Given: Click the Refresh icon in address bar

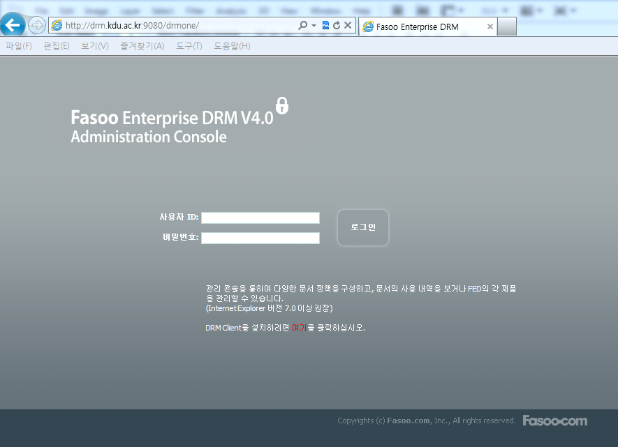Looking at the screenshot, I should click(337, 26).
